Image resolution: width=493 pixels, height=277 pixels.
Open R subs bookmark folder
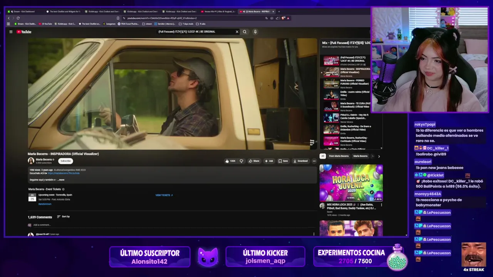(201, 24)
